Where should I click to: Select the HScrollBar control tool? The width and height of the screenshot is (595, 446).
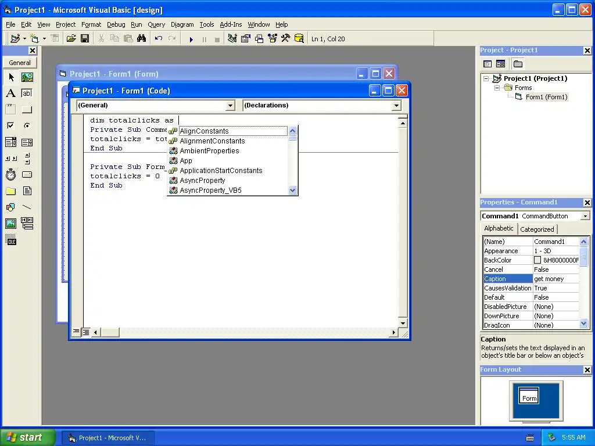[11, 159]
